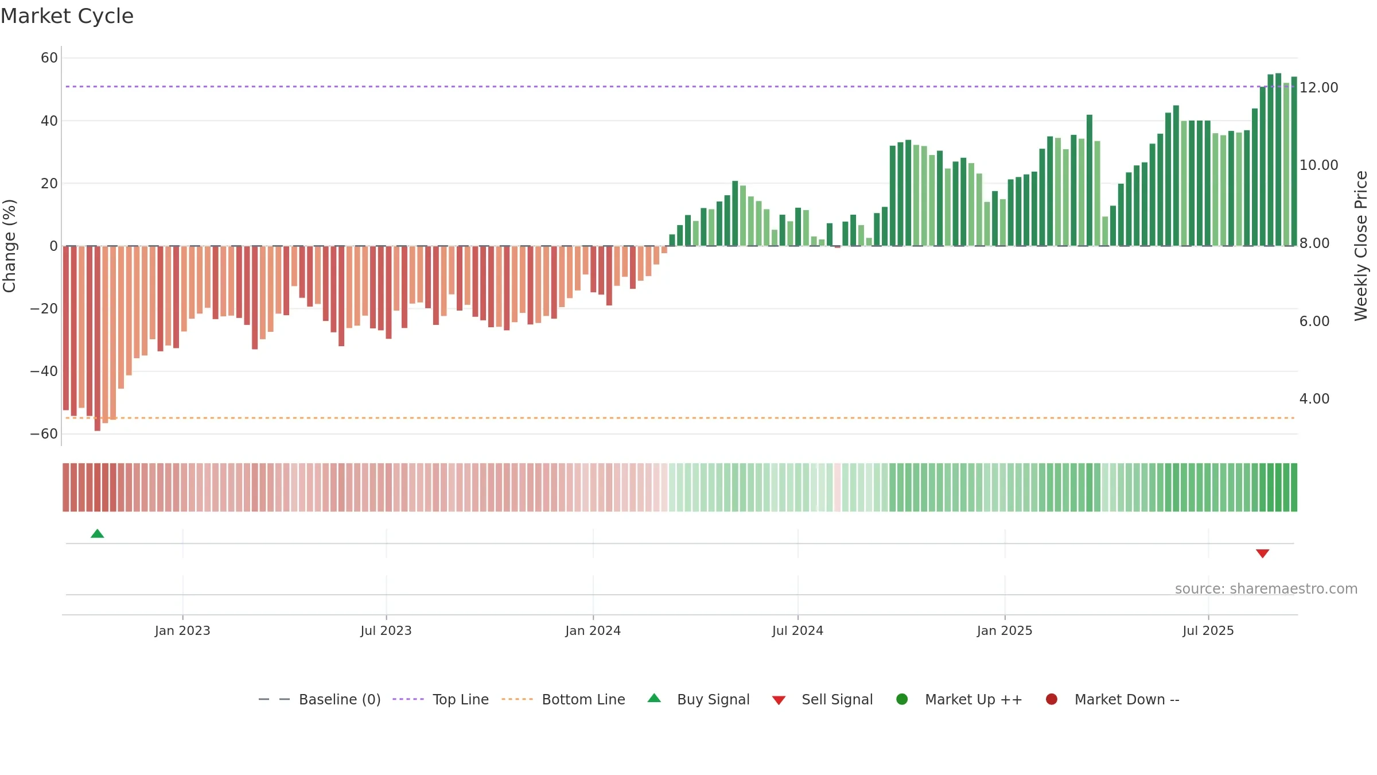Click the Jul 2025 x-axis label

(1208, 630)
